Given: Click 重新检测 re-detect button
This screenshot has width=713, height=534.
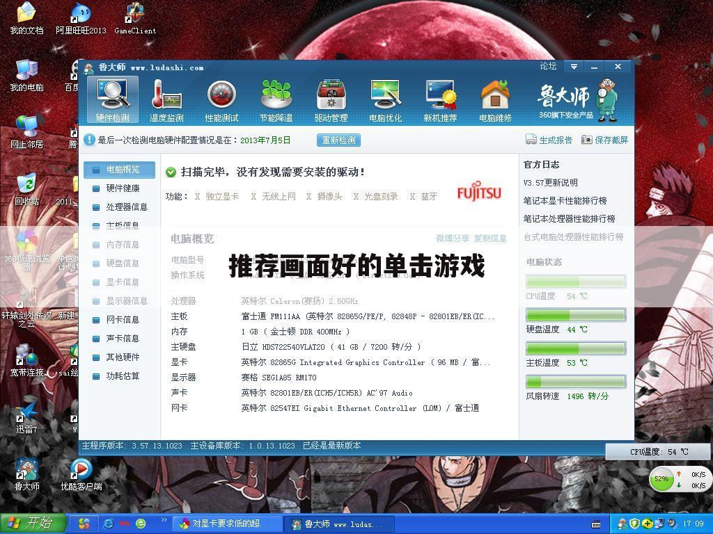Looking at the screenshot, I should [339, 140].
